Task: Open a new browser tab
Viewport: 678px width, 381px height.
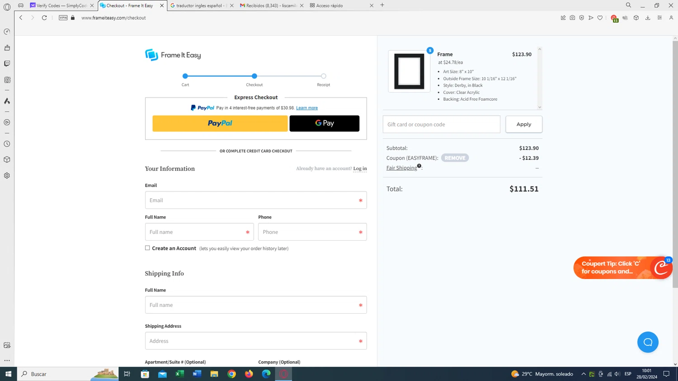Action: (x=382, y=5)
